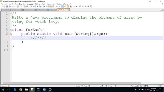Open the Search menu

pyautogui.click(x=11, y=4)
